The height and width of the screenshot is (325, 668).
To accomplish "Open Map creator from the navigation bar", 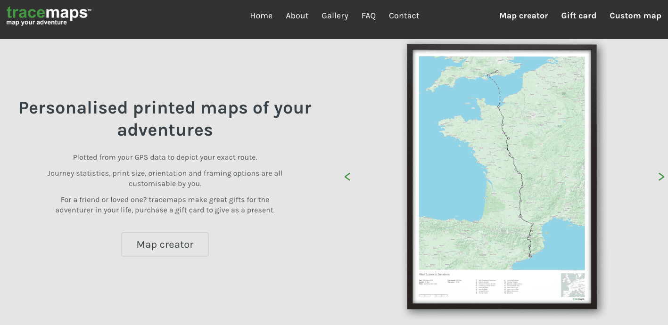I will tap(524, 16).
